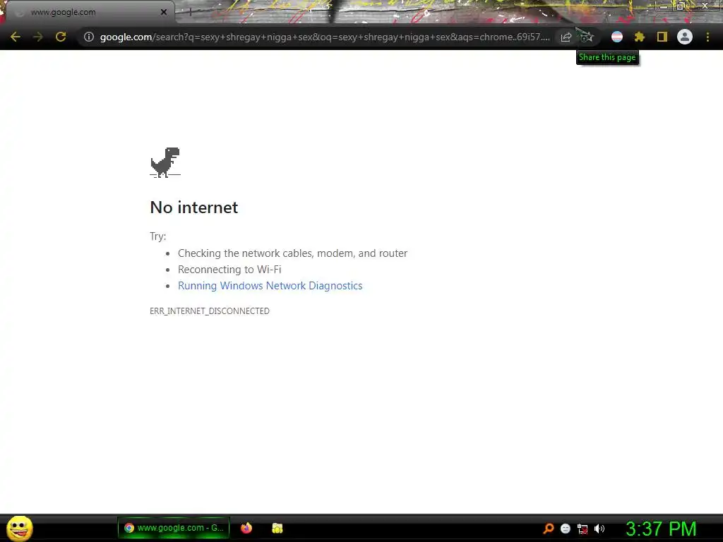Go back using the back arrow
This screenshot has width=723, height=542.
[16, 37]
